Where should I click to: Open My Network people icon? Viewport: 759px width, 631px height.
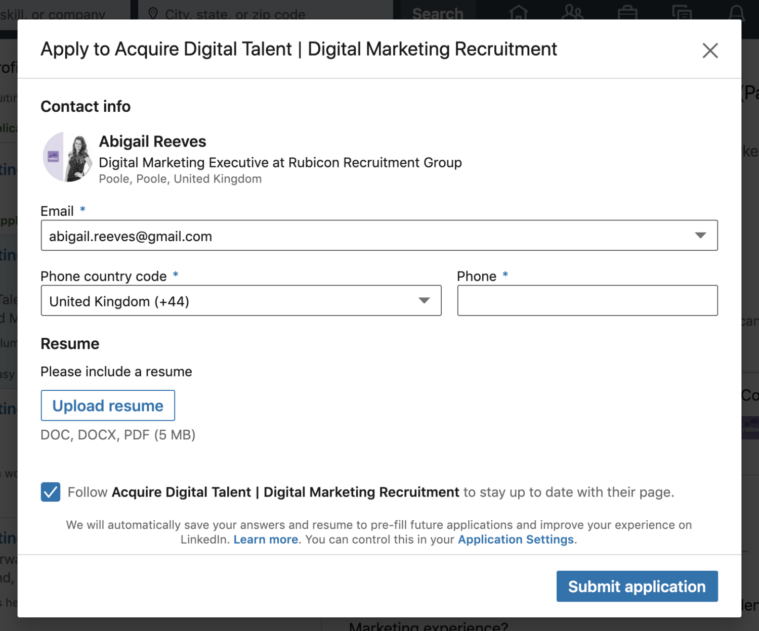pos(573,12)
